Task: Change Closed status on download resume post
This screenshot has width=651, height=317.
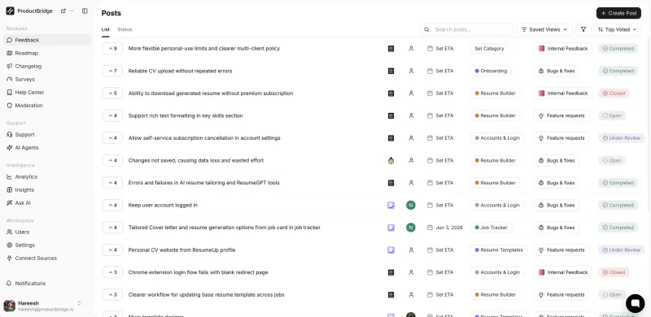Action: click(614, 93)
